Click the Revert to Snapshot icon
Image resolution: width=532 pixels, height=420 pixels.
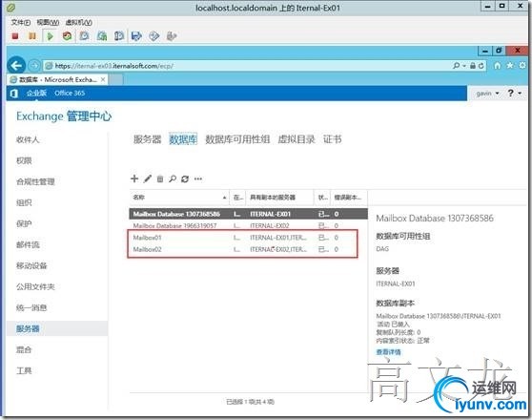[102, 35]
